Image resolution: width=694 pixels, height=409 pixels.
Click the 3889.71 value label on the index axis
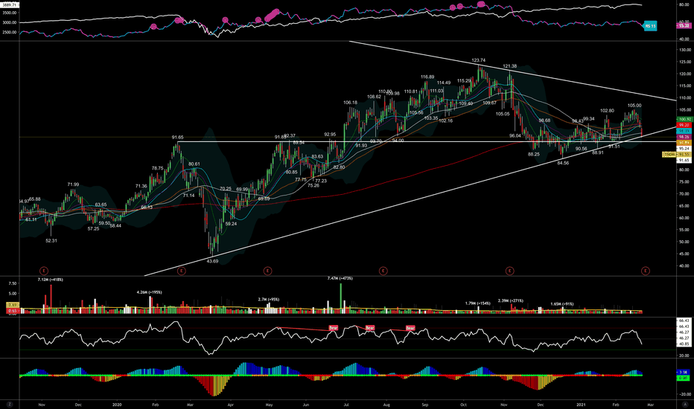pos(9,5)
